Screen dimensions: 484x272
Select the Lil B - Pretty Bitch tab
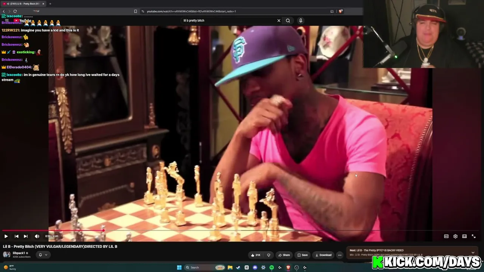click(x=24, y=4)
